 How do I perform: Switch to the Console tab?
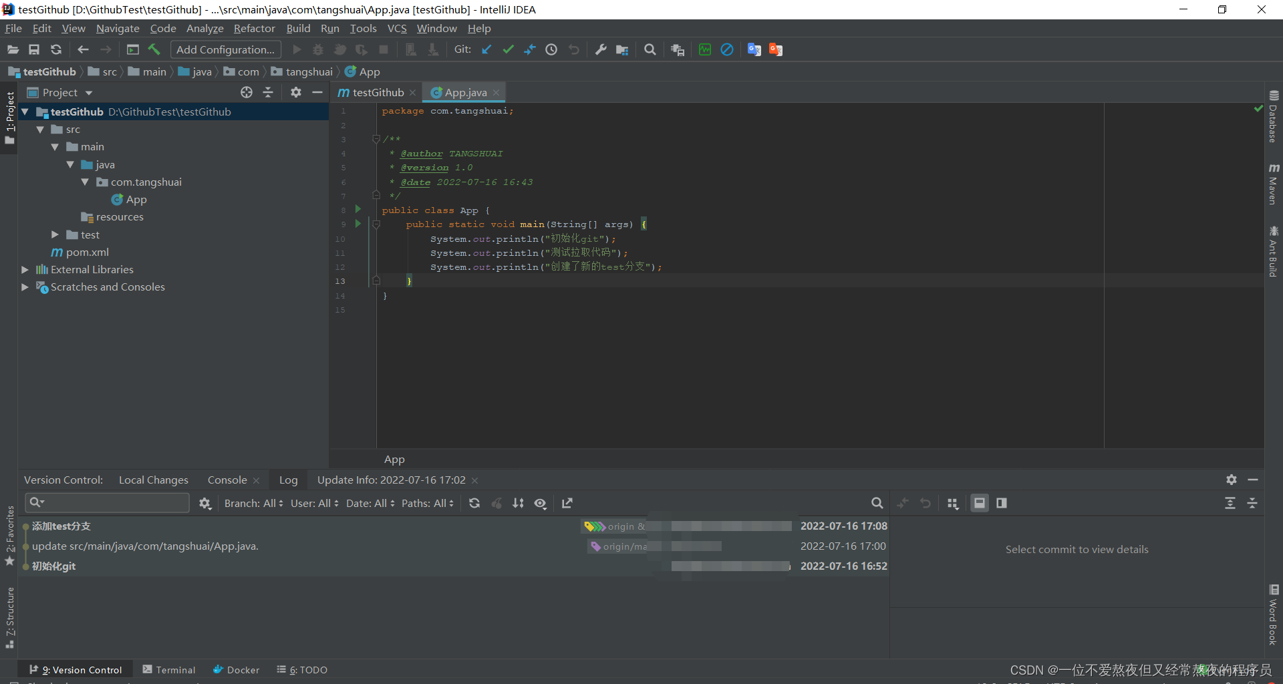[227, 480]
